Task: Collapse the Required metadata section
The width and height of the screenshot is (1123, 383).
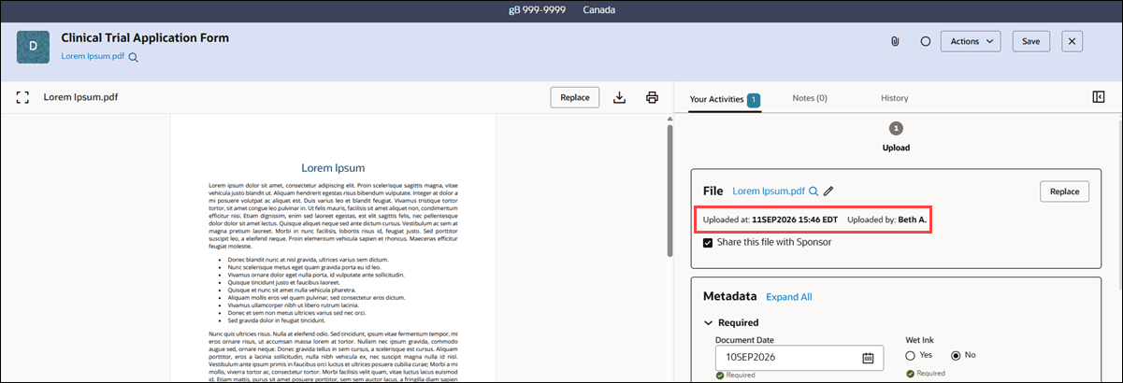Action: pos(709,323)
